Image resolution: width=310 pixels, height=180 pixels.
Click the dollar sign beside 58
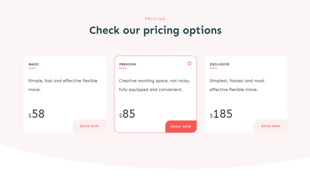(30, 115)
